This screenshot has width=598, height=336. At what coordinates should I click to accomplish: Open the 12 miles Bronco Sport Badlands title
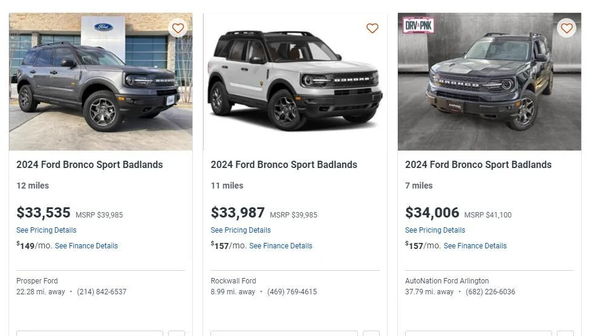point(89,164)
